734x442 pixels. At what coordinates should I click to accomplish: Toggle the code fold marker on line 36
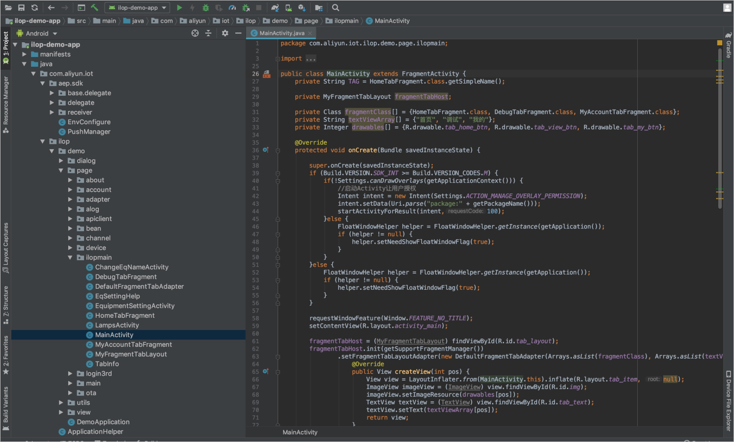[278, 150]
